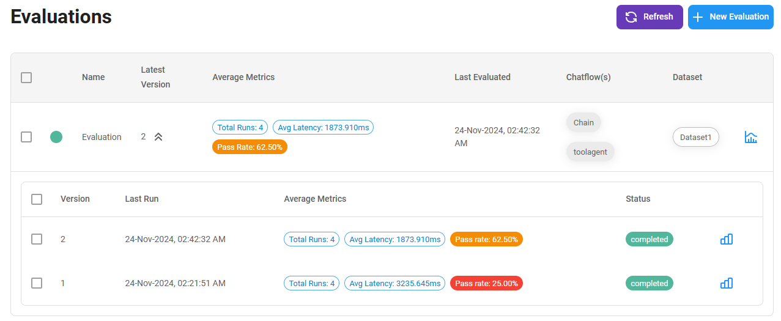Viewport: 781px width, 321px height.
Task: Click the red Pass rate 25.00% badge
Action: click(x=486, y=283)
